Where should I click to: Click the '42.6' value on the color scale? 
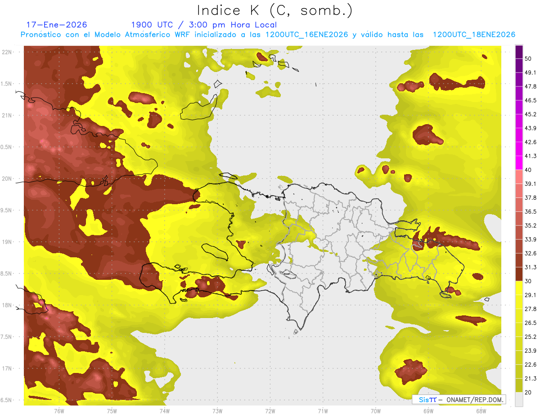coord(531,142)
